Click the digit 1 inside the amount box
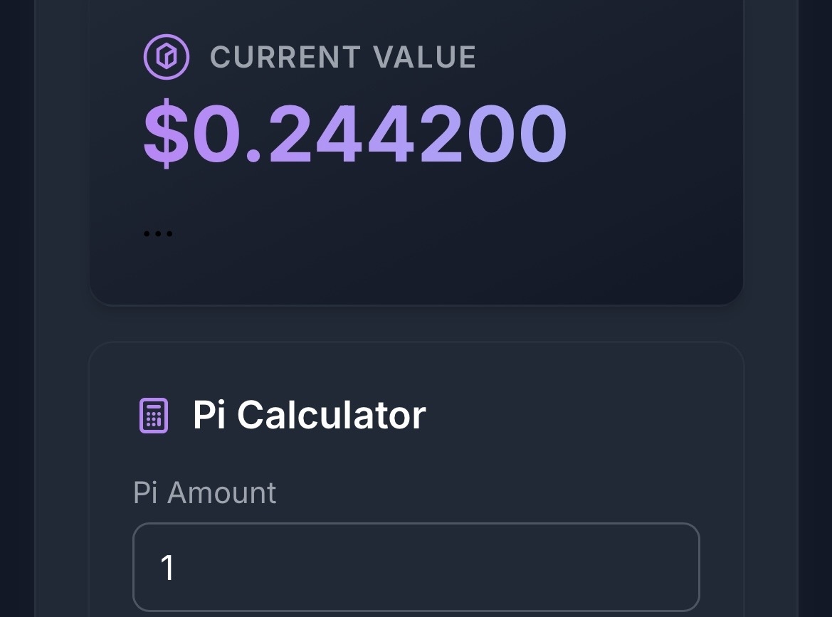 coord(168,568)
